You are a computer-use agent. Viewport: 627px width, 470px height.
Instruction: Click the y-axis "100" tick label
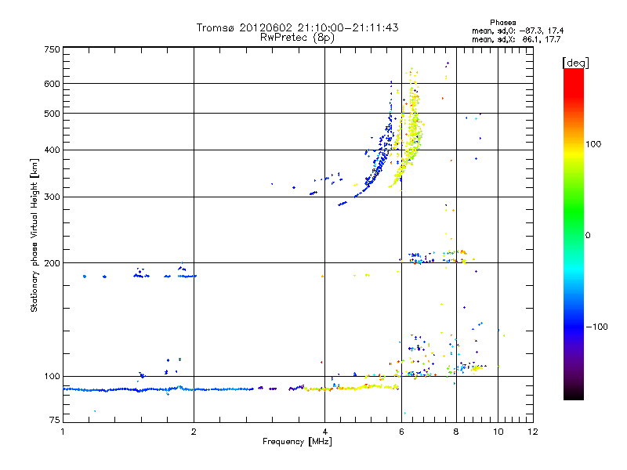[52, 377]
